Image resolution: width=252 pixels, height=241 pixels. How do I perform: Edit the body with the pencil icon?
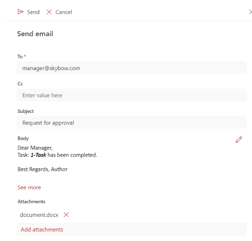[239, 140]
